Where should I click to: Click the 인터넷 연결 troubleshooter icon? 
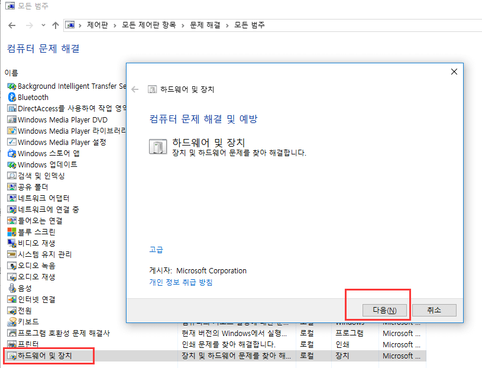coord(11,299)
